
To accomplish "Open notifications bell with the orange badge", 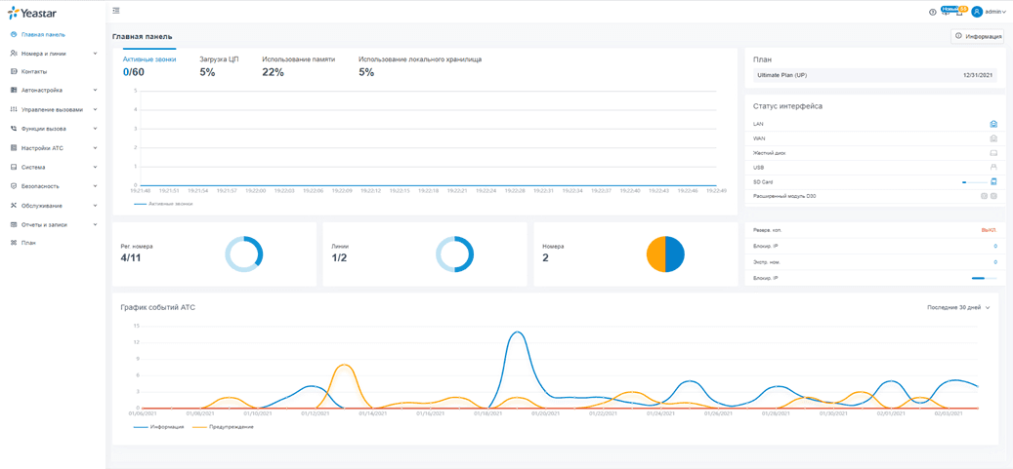I will [959, 12].
